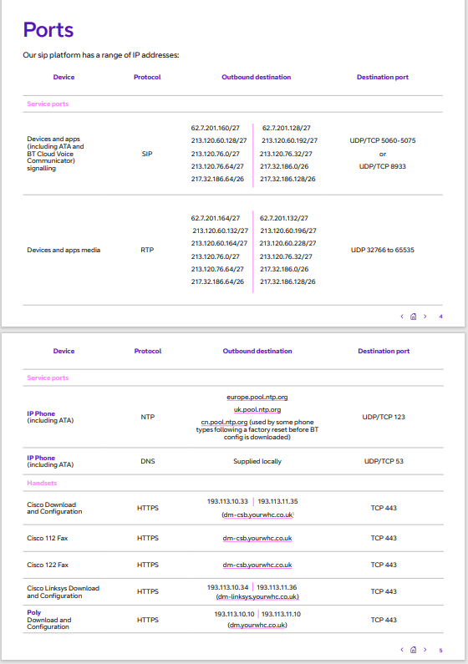Click the 'Poly' device label

(x=34, y=613)
